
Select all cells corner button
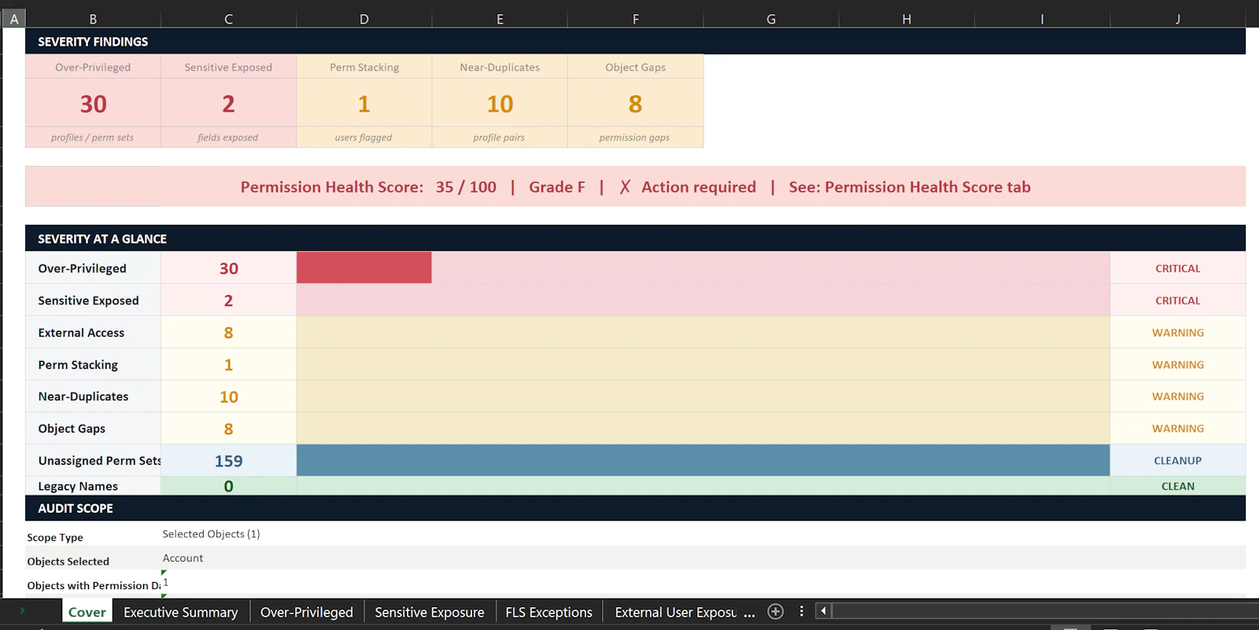pyautogui.click(x=14, y=19)
